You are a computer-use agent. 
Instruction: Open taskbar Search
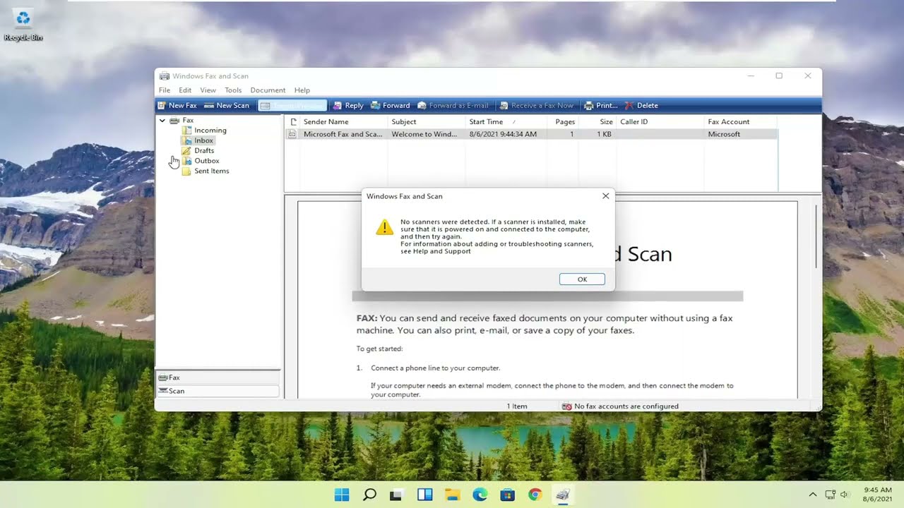(369, 495)
